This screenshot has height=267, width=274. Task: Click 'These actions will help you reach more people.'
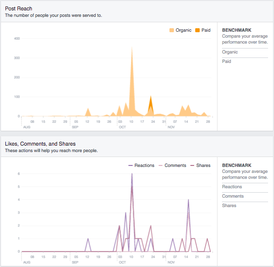[x=52, y=151]
